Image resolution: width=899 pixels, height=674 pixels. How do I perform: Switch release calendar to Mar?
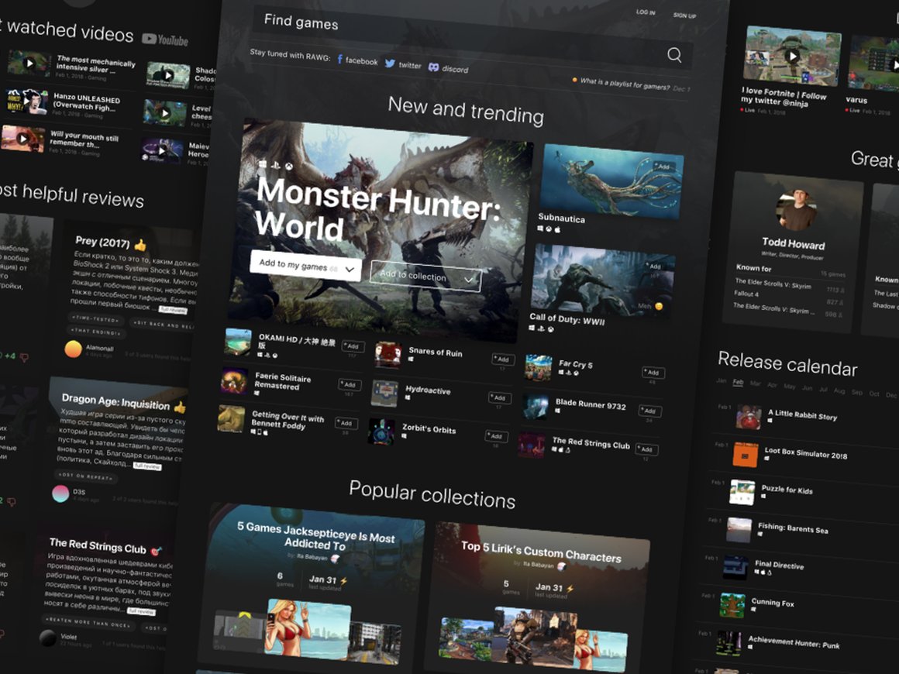tap(755, 384)
